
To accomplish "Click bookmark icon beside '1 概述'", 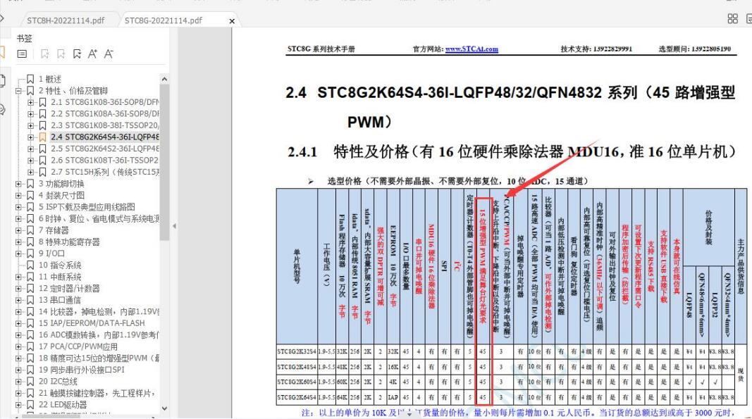I will [30, 79].
